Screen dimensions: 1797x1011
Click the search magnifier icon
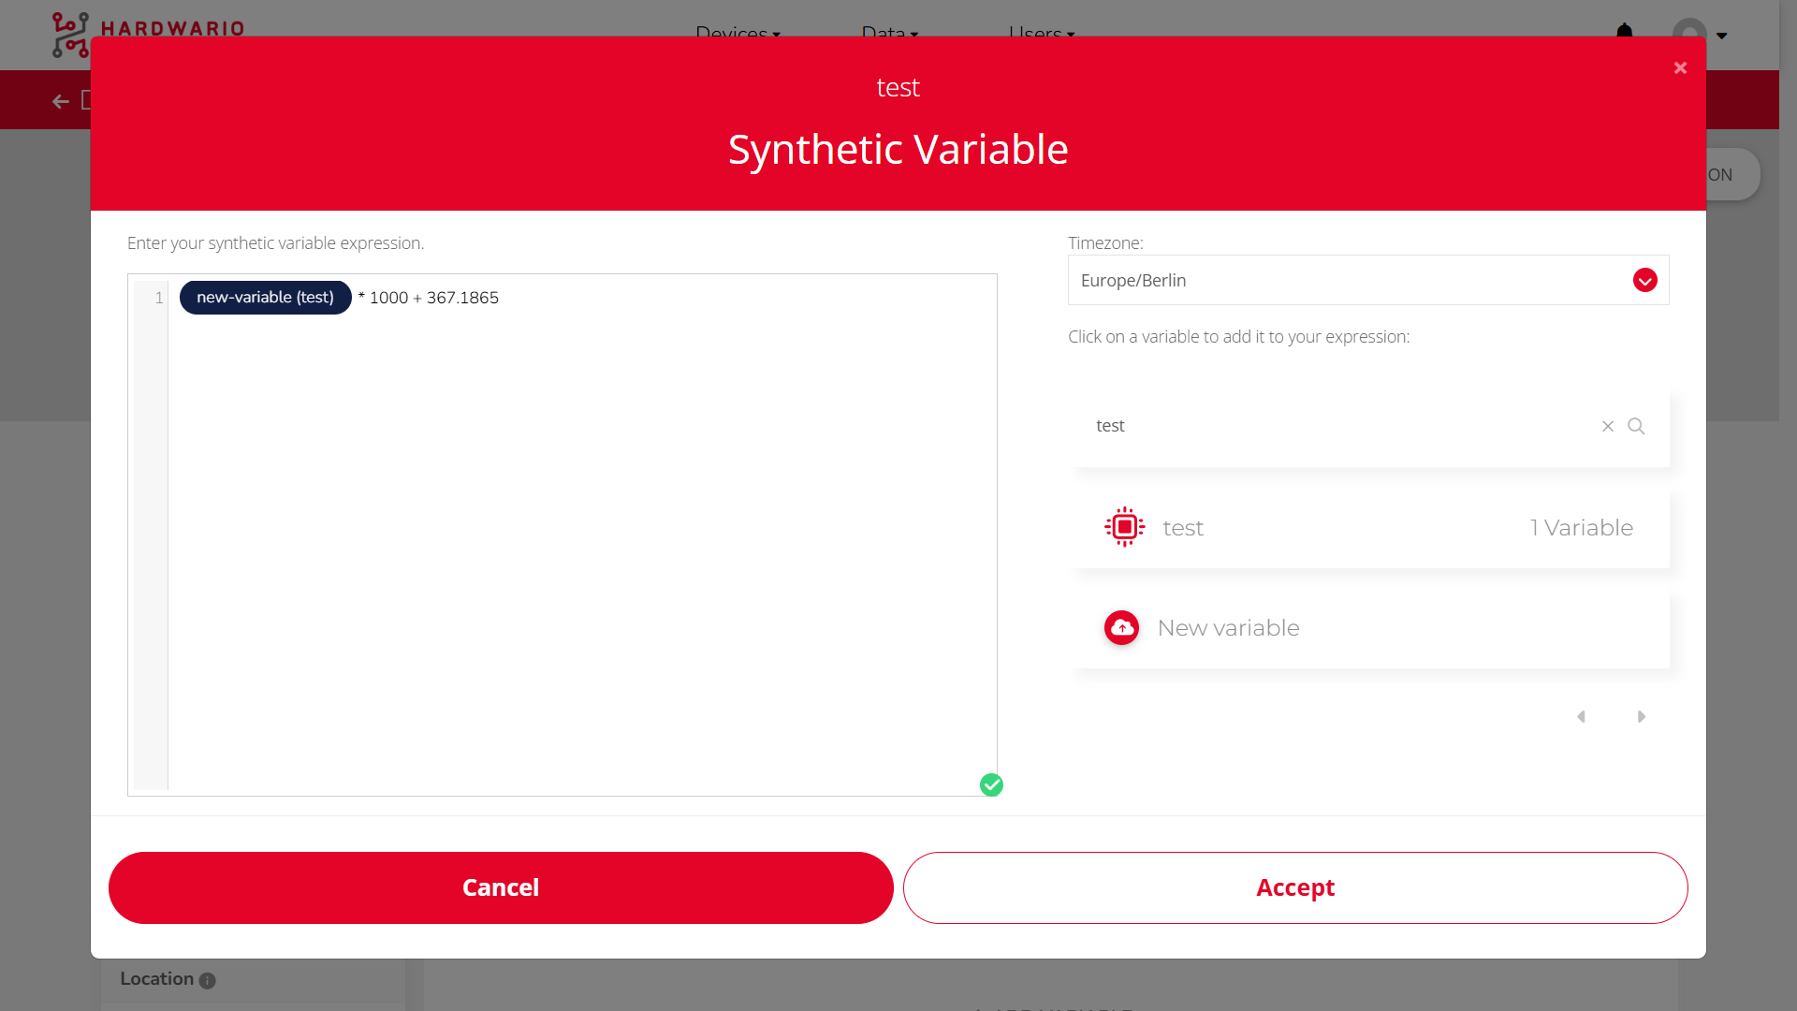pyautogui.click(x=1636, y=426)
